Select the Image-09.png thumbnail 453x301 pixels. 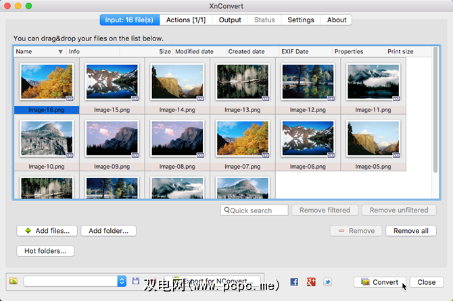pos(112,138)
